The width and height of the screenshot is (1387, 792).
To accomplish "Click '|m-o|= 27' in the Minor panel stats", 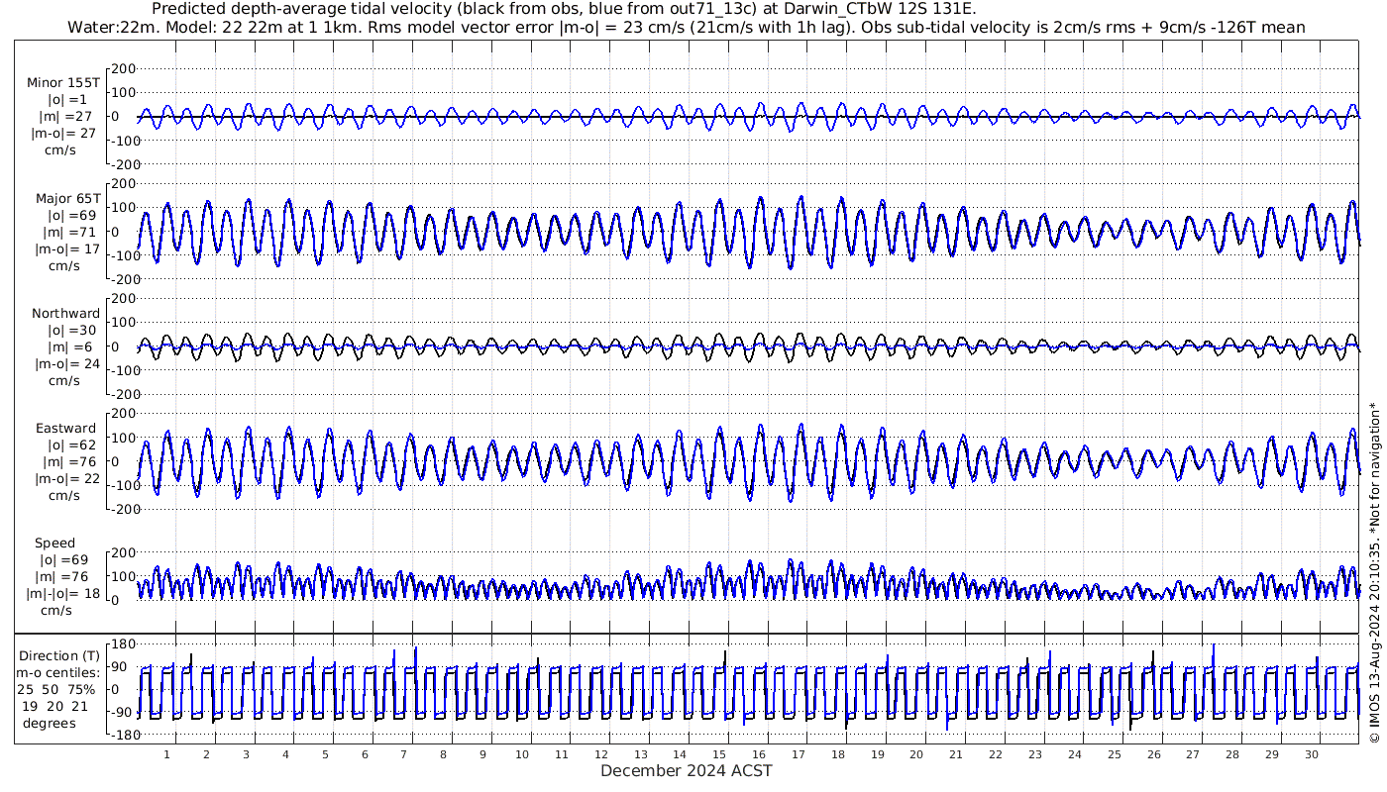I will (x=63, y=134).
